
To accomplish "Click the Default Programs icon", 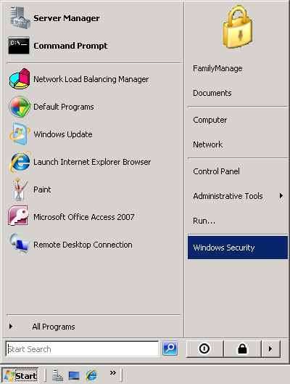I will tap(20, 107).
